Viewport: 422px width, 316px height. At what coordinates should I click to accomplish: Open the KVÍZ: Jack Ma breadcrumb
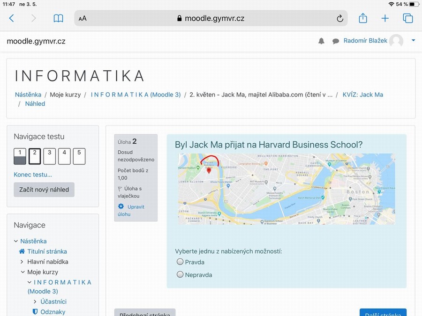363,95
